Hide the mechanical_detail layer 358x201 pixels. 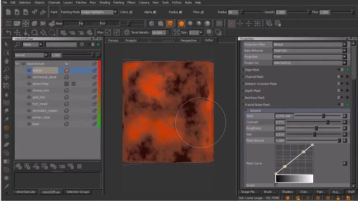coord(29,77)
